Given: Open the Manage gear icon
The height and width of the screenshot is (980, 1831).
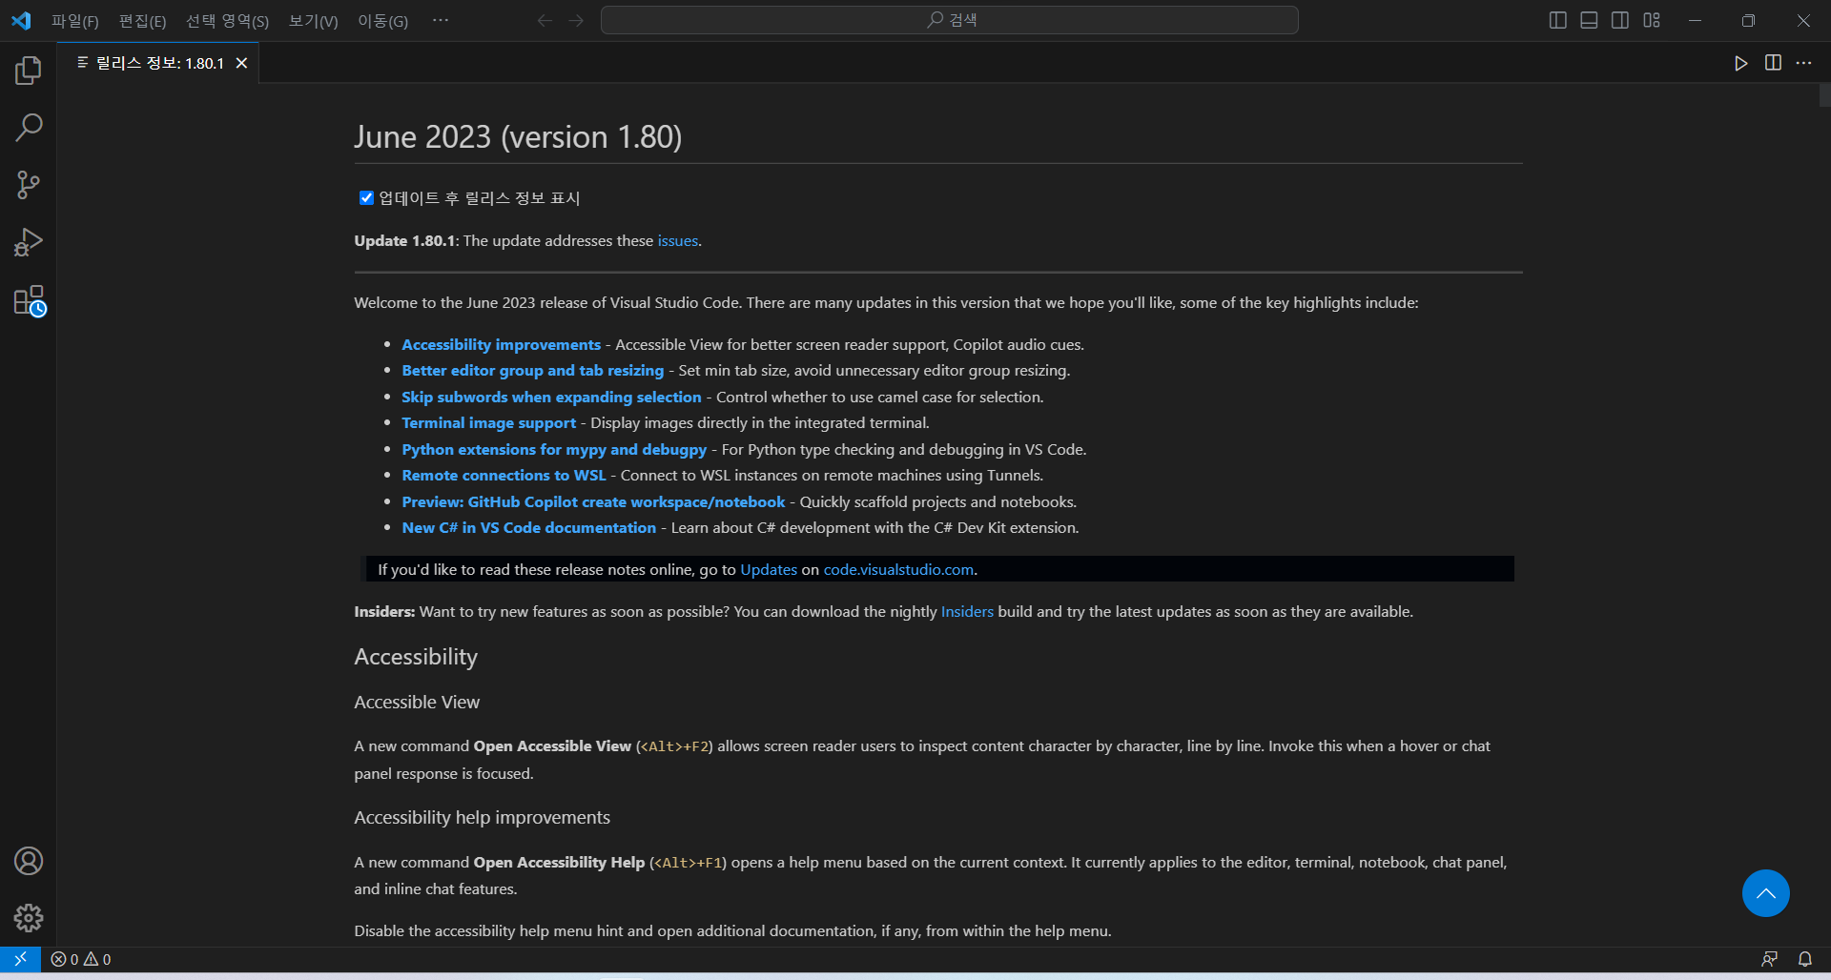Looking at the screenshot, I should pyautogui.click(x=29, y=918).
